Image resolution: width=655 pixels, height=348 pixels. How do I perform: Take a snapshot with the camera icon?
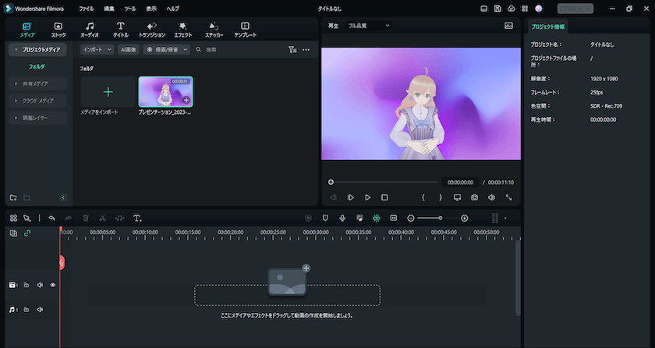pyautogui.click(x=475, y=197)
